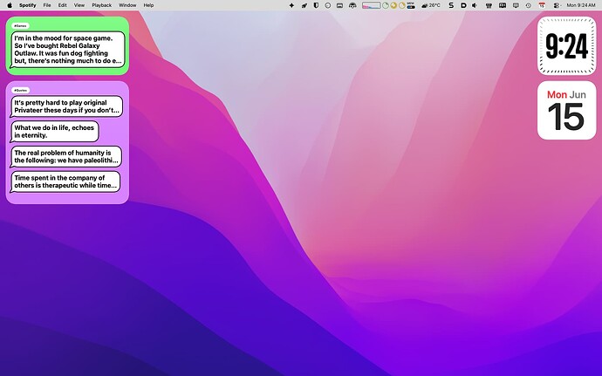Open the Time Machine clock icon
This screenshot has height=376, width=602.
tap(529, 5)
